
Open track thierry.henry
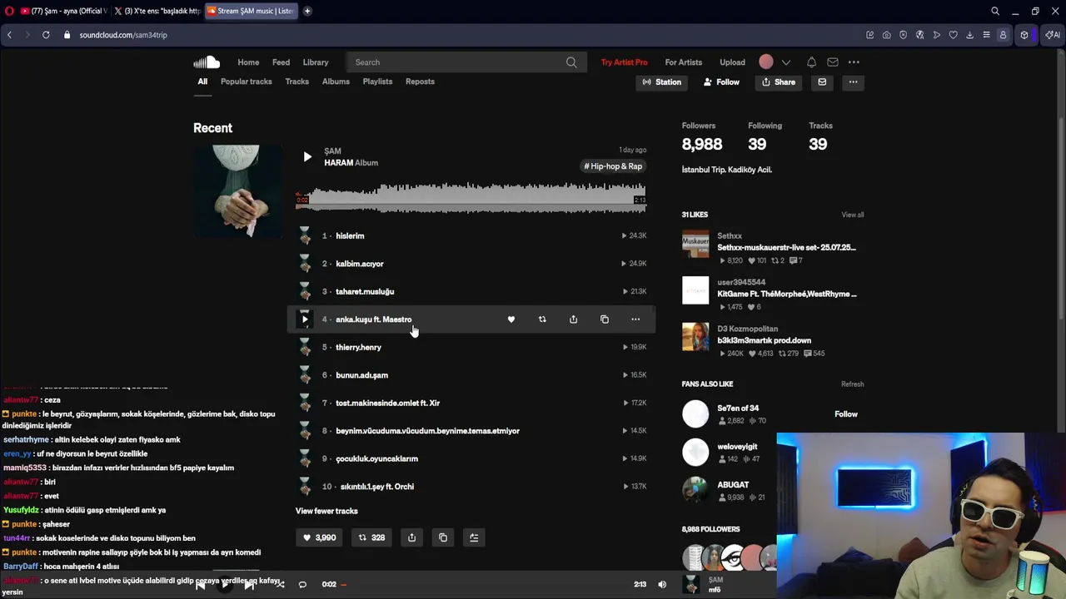click(x=358, y=348)
